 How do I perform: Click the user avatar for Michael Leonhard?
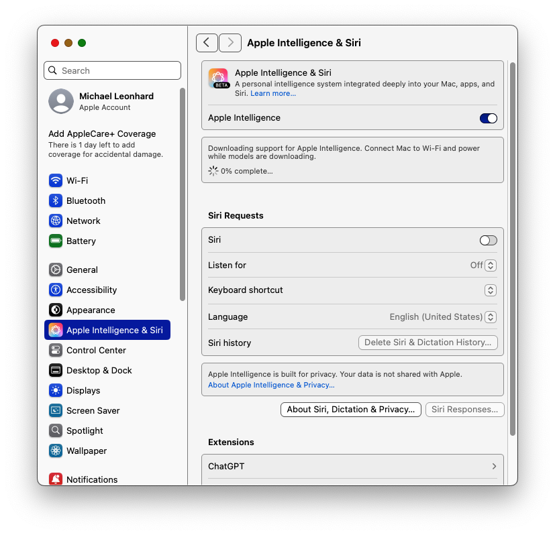[x=61, y=101]
